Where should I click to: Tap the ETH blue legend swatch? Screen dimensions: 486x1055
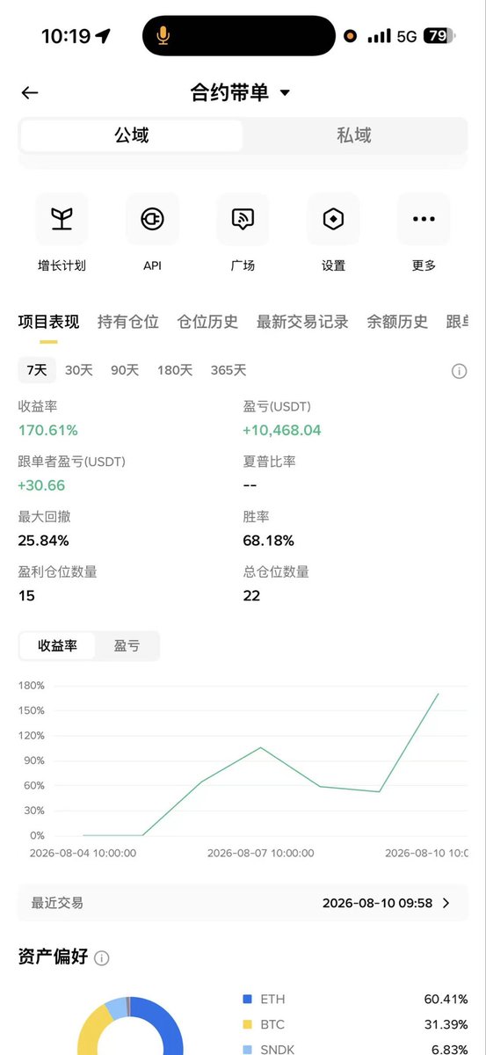click(247, 1000)
